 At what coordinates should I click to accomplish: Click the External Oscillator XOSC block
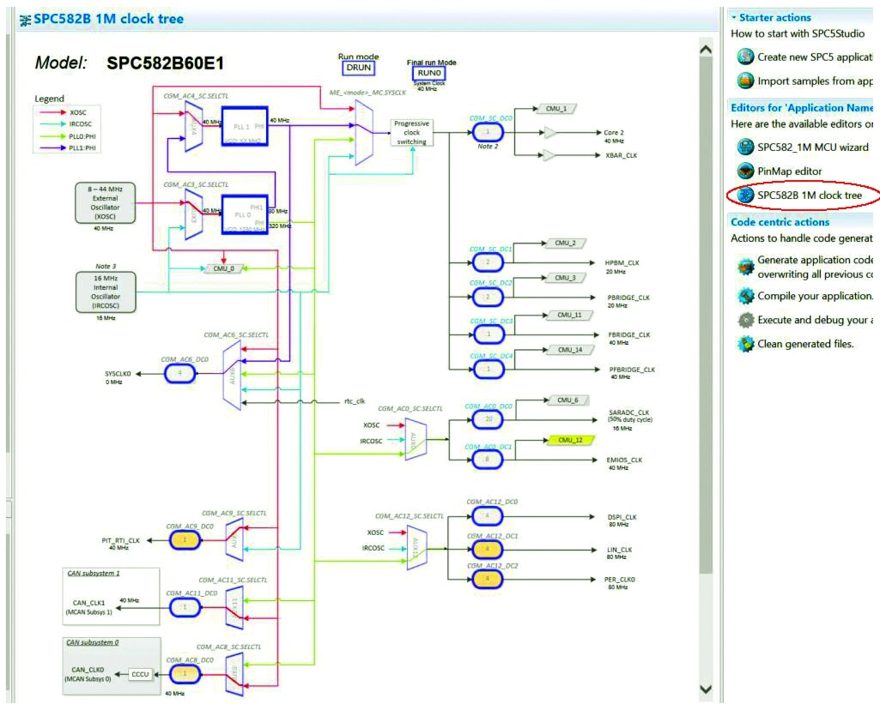105,203
